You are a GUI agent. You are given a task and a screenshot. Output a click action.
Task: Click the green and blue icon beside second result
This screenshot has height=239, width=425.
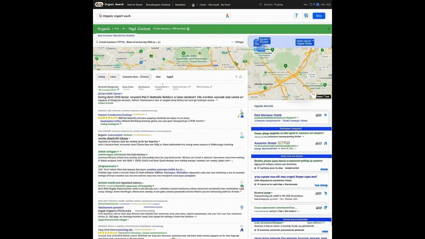[x=241, y=114]
